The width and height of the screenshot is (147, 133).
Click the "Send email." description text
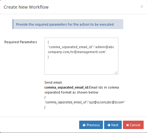53,82
